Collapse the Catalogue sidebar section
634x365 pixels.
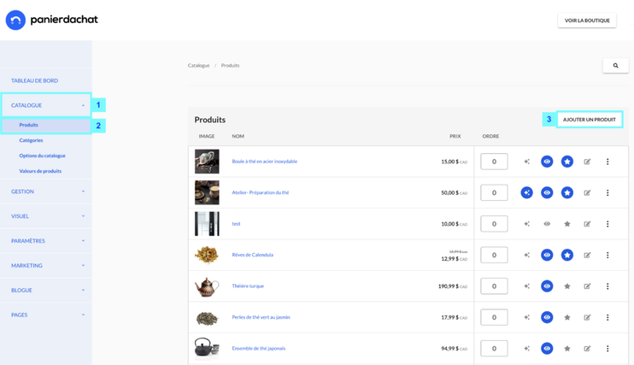(x=46, y=105)
